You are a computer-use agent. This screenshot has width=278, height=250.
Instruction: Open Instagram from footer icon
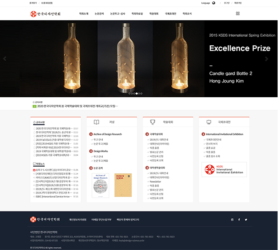pos(232,220)
